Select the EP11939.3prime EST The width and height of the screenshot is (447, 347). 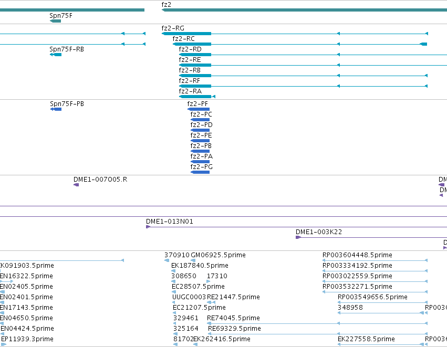pos(4,344)
